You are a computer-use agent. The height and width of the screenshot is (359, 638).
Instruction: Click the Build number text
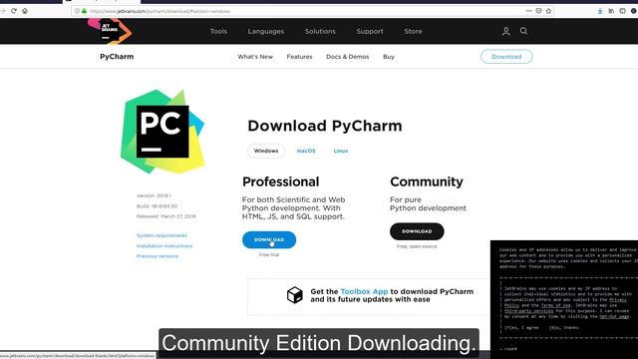[x=157, y=206]
